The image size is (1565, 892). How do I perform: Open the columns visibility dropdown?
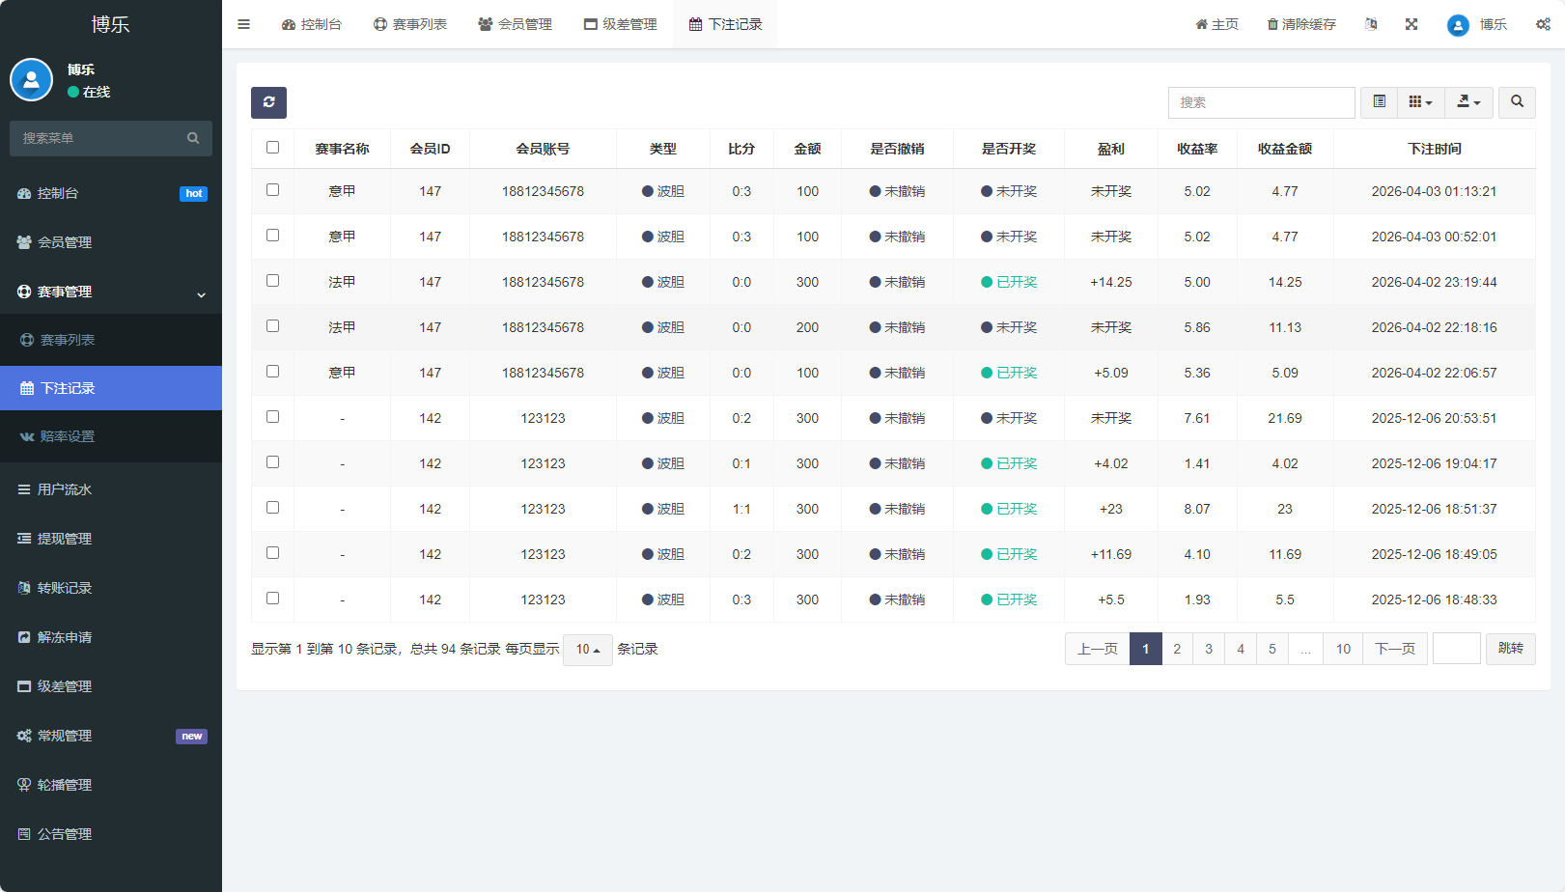[x=1420, y=102]
